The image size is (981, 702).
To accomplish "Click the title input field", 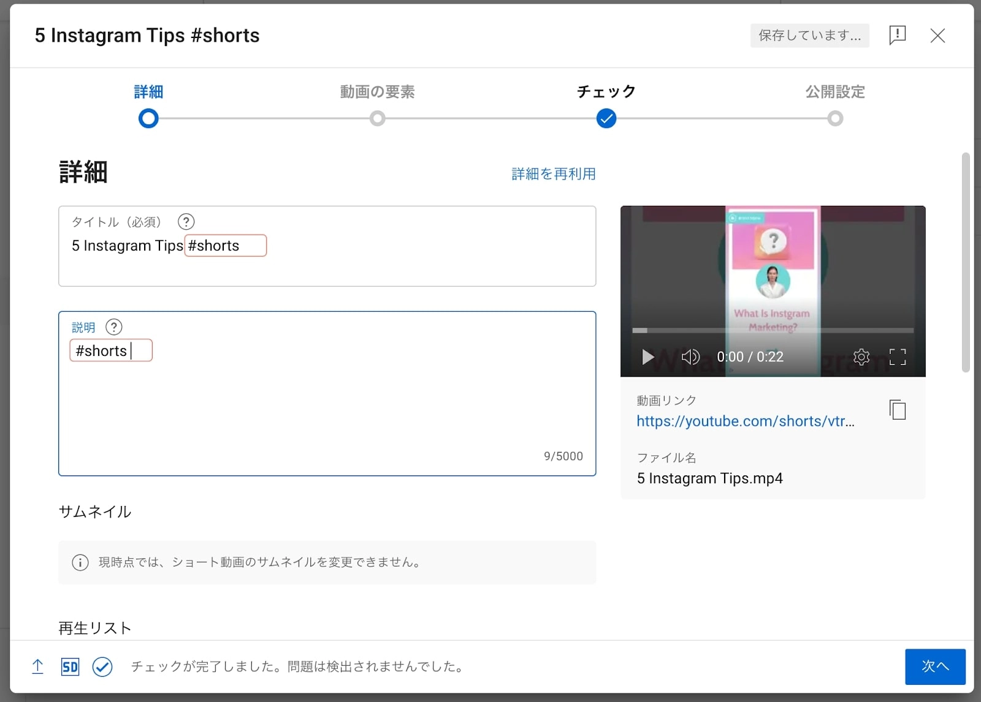I will (327, 246).
